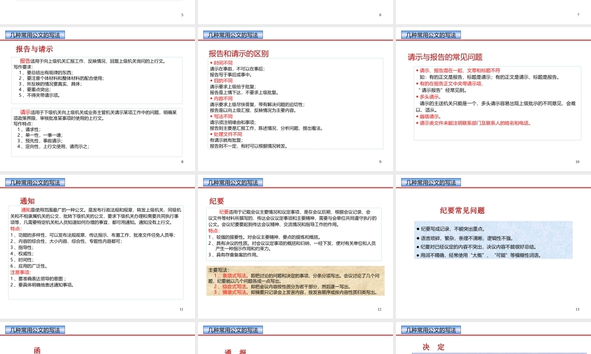Click the 请示与报告的常见问题 heading
Image resolution: width=591 pixels, height=354 pixels.
(445, 57)
